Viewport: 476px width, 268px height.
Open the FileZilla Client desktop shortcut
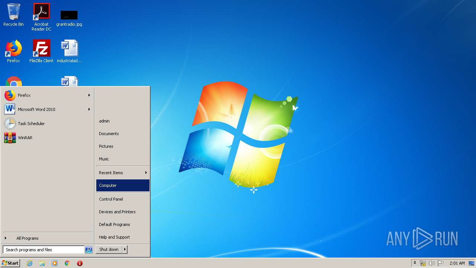[41, 51]
